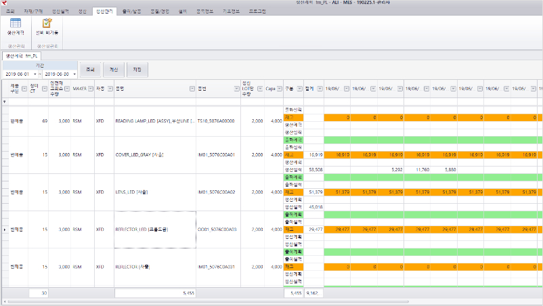Click the 저장 save button

(x=137, y=70)
